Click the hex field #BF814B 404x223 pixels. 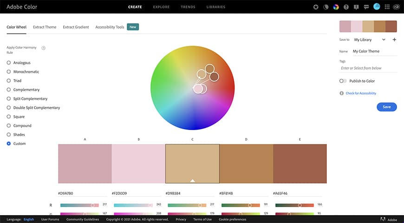[x=244, y=193]
